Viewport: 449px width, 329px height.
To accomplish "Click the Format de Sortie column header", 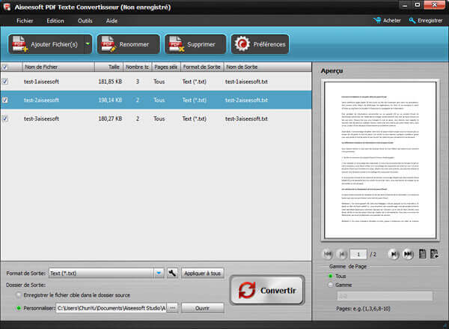I will pyautogui.click(x=202, y=67).
